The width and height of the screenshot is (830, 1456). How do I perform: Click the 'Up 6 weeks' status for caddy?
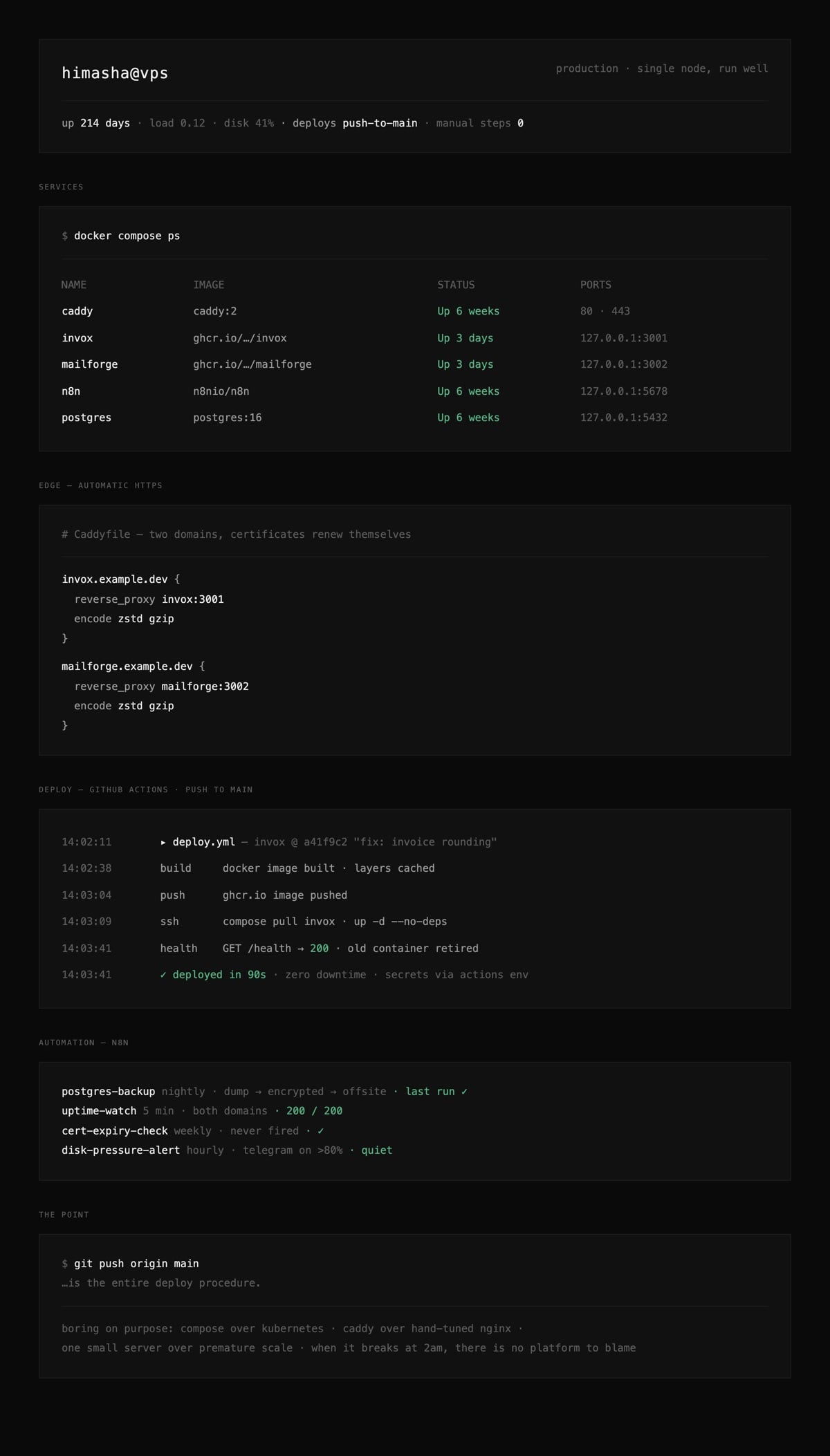point(468,311)
